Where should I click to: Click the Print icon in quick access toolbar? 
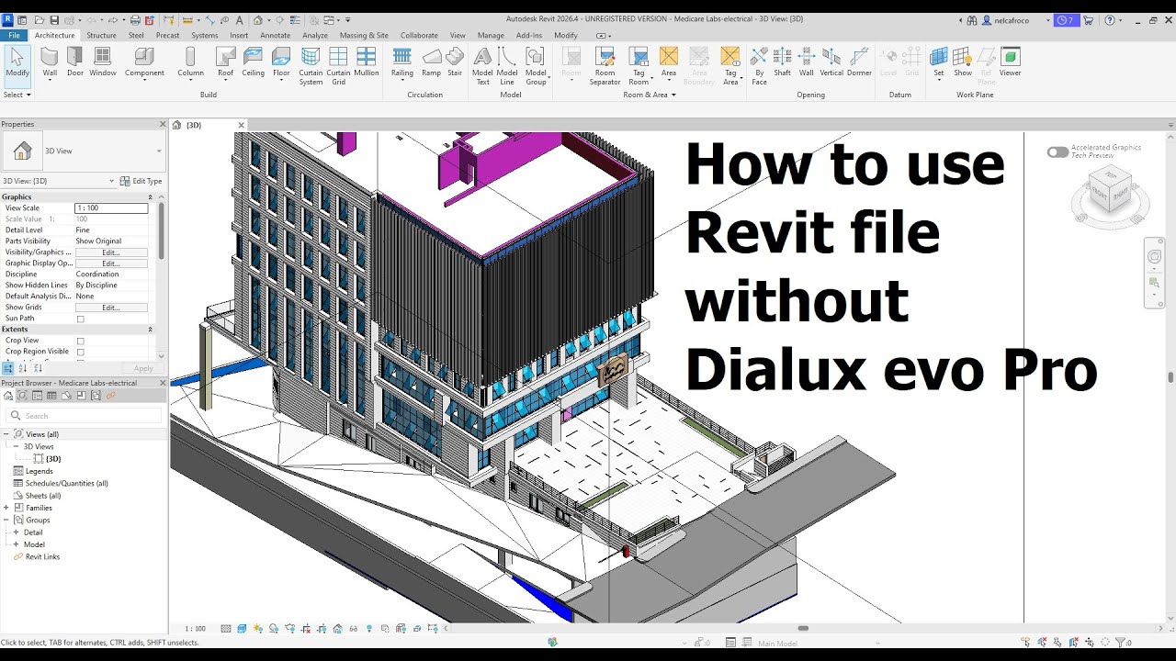136,19
